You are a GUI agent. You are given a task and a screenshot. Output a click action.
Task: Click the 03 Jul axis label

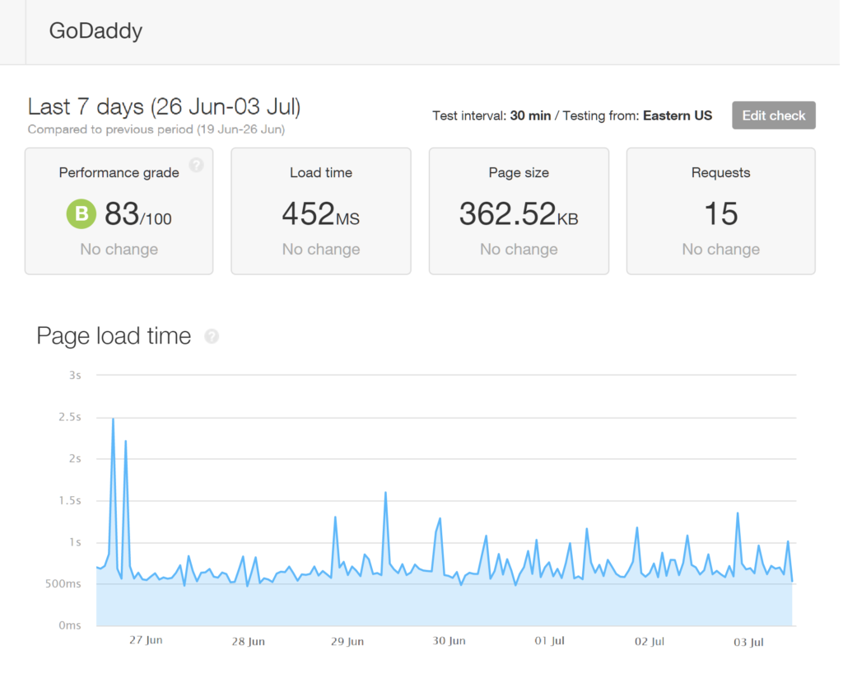[x=749, y=642]
